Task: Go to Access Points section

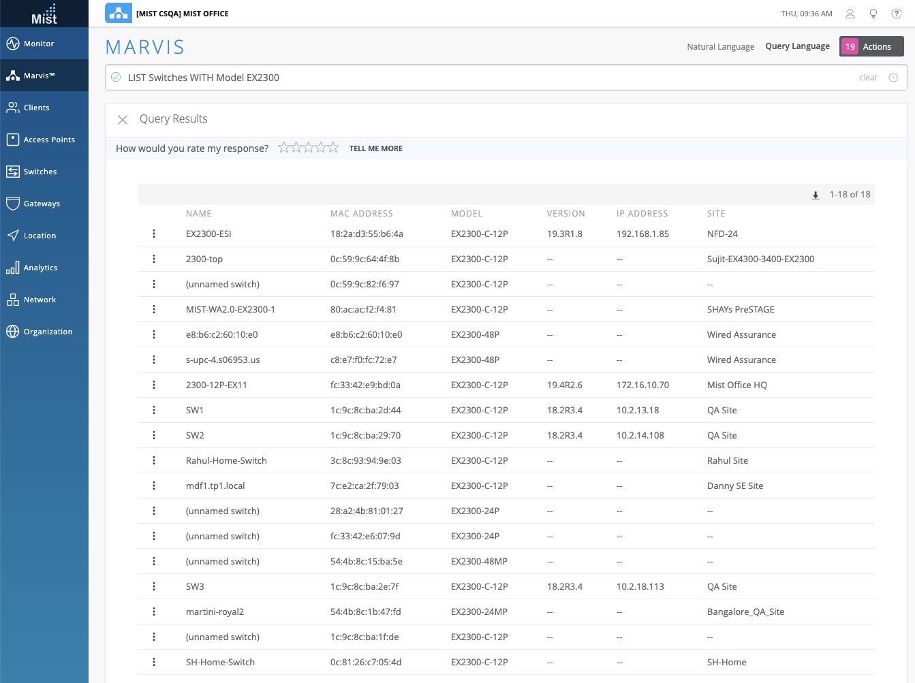Action: [x=49, y=140]
